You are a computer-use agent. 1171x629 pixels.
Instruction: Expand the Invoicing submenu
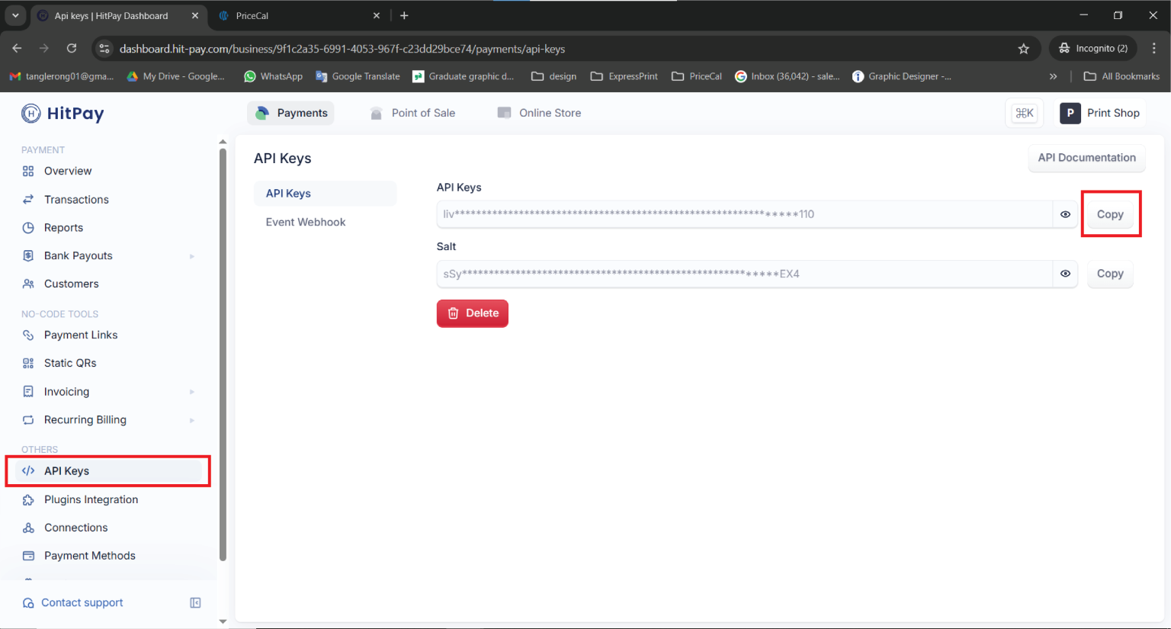[x=191, y=391]
